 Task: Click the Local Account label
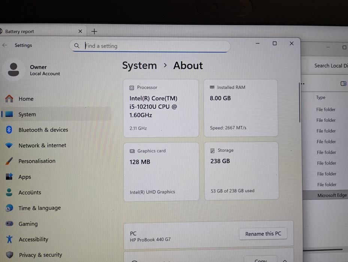(45, 73)
